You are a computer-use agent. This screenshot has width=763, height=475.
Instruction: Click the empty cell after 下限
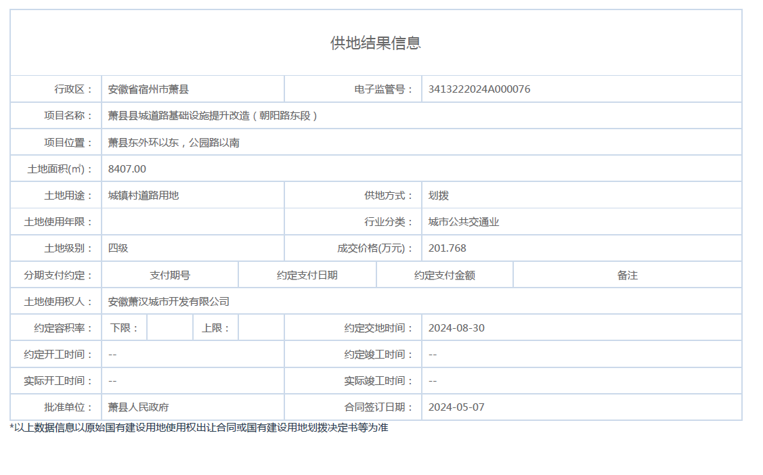click(169, 328)
